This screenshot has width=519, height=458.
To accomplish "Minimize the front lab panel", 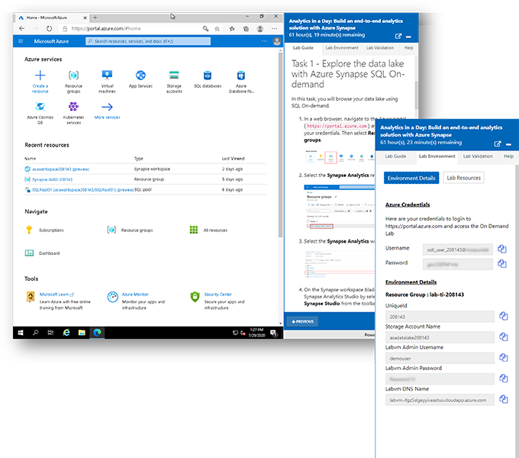I will pyautogui.click(x=509, y=144).
